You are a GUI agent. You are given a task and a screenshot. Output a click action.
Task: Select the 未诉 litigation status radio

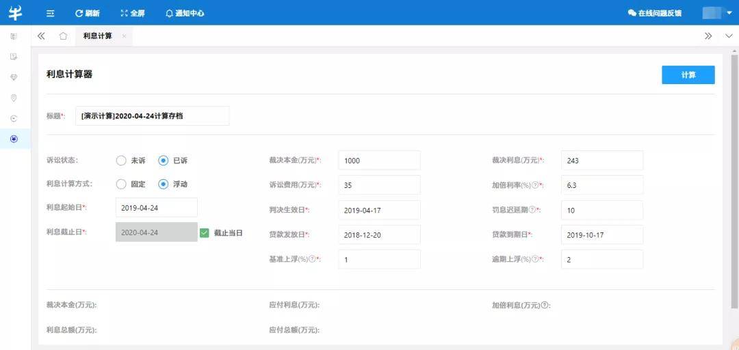click(x=121, y=161)
